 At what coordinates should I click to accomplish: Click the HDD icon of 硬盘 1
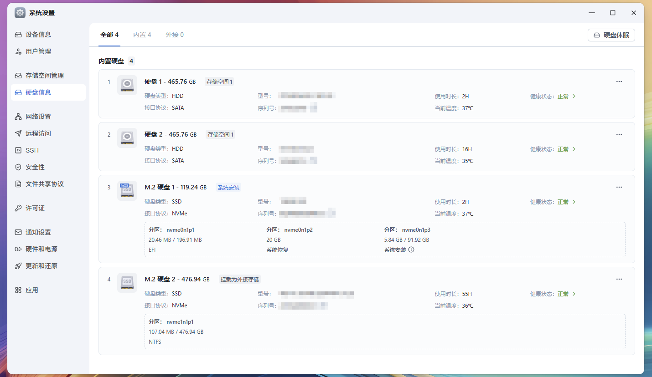pyautogui.click(x=127, y=85)
